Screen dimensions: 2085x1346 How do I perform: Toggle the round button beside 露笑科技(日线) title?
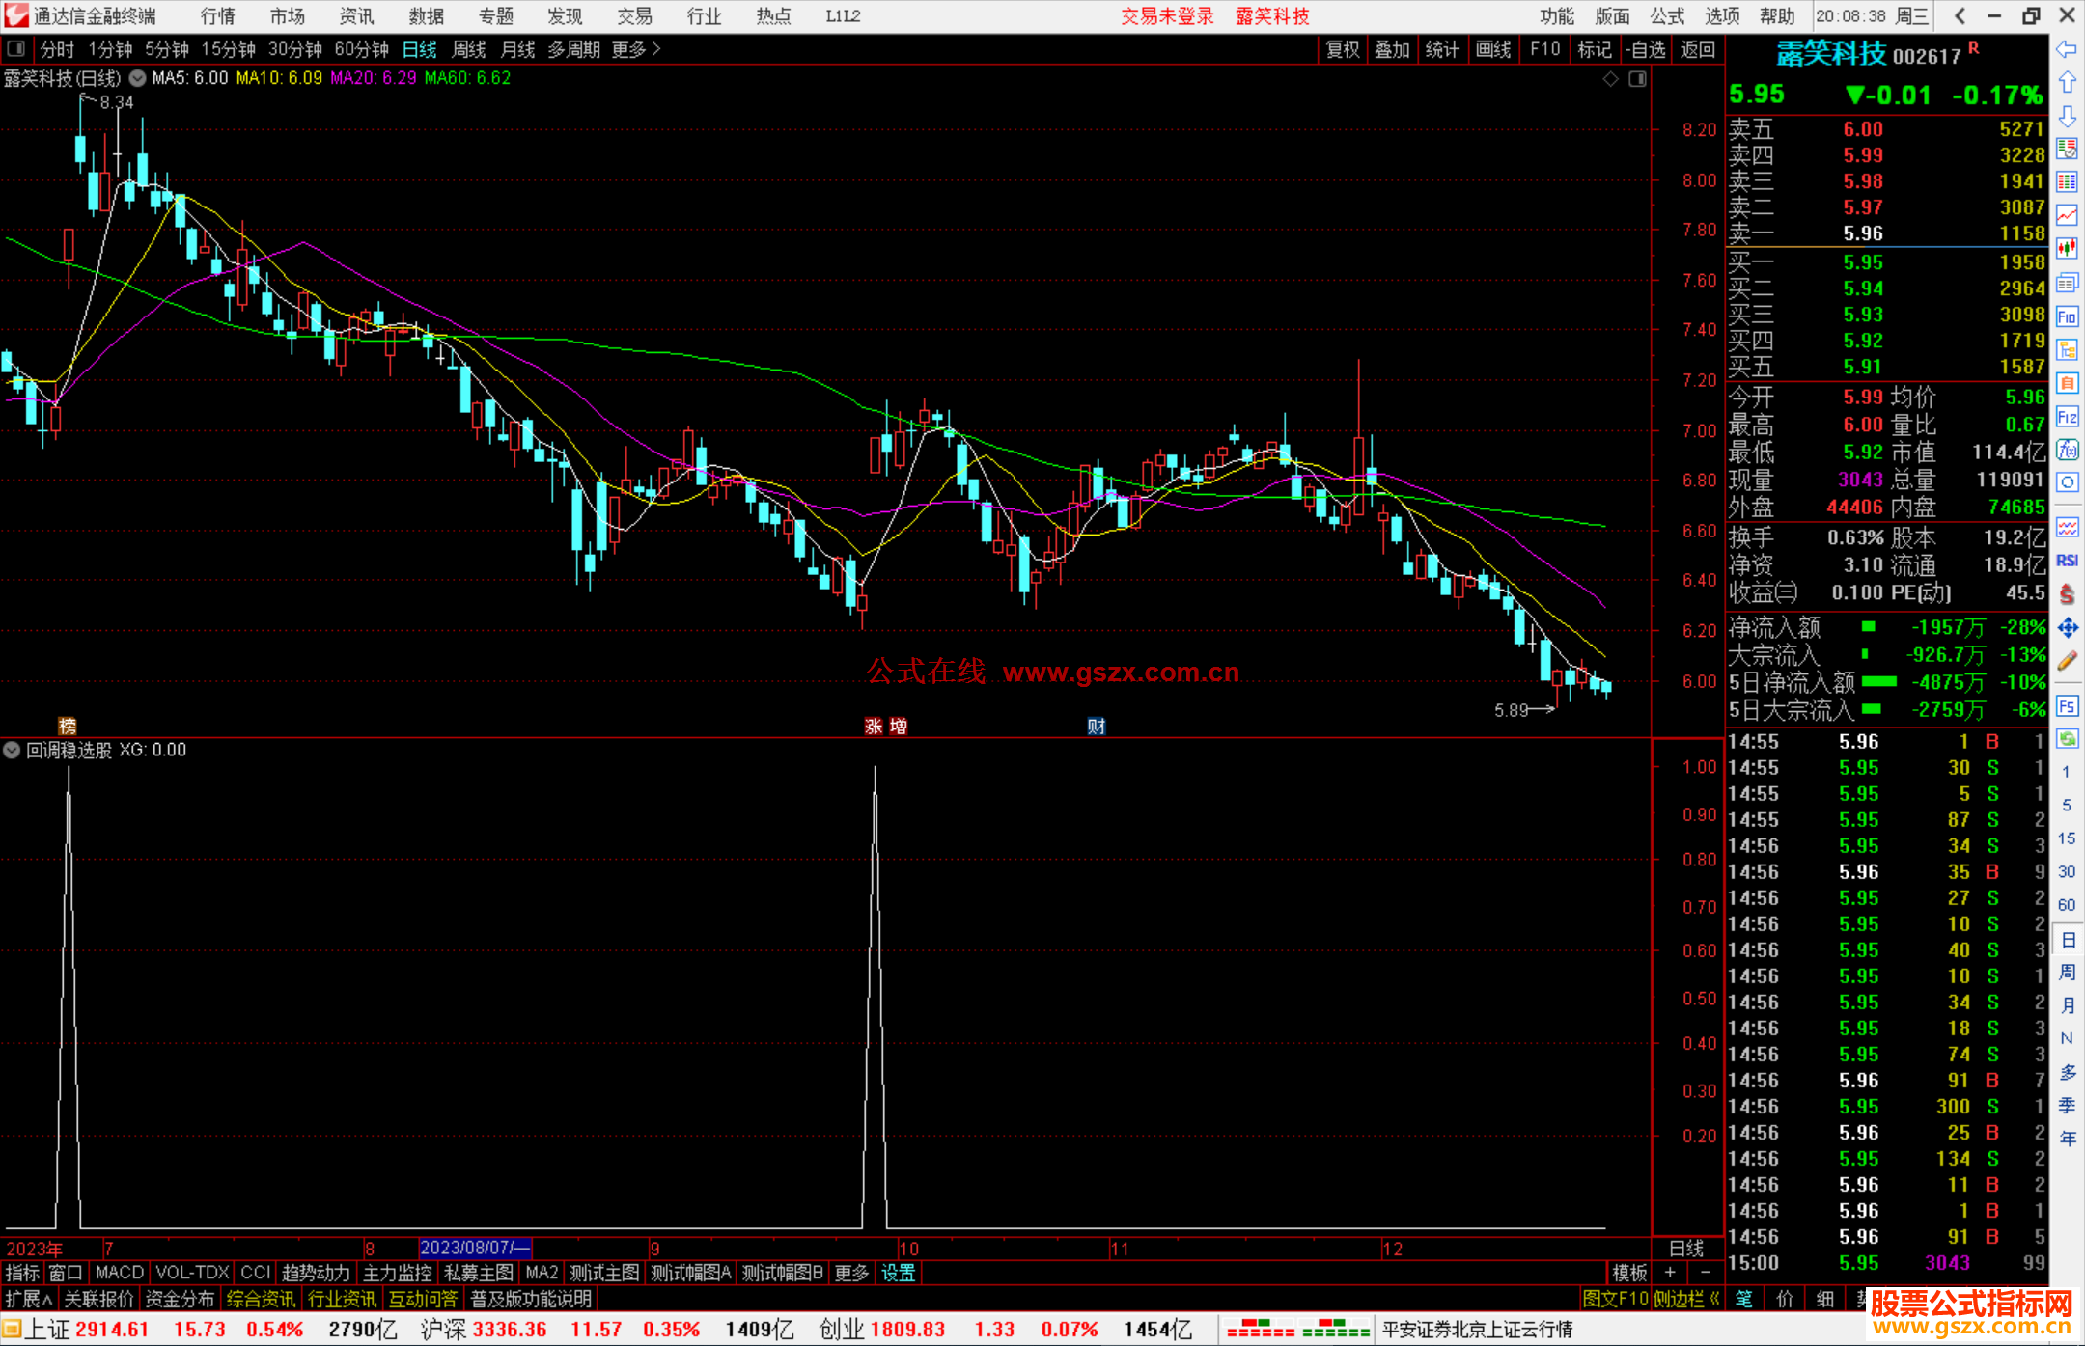point(138,78)
